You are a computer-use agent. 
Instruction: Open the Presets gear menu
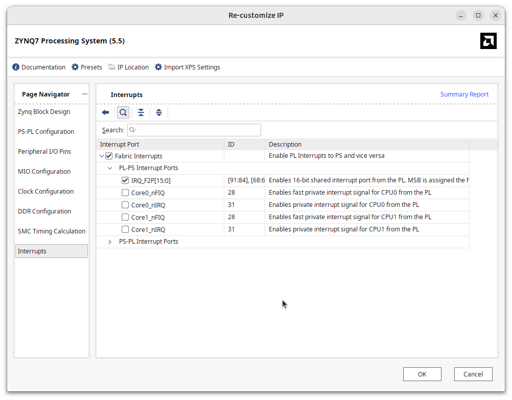click(87, 67)
